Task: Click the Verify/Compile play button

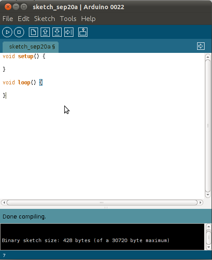Action: [7, 32]
